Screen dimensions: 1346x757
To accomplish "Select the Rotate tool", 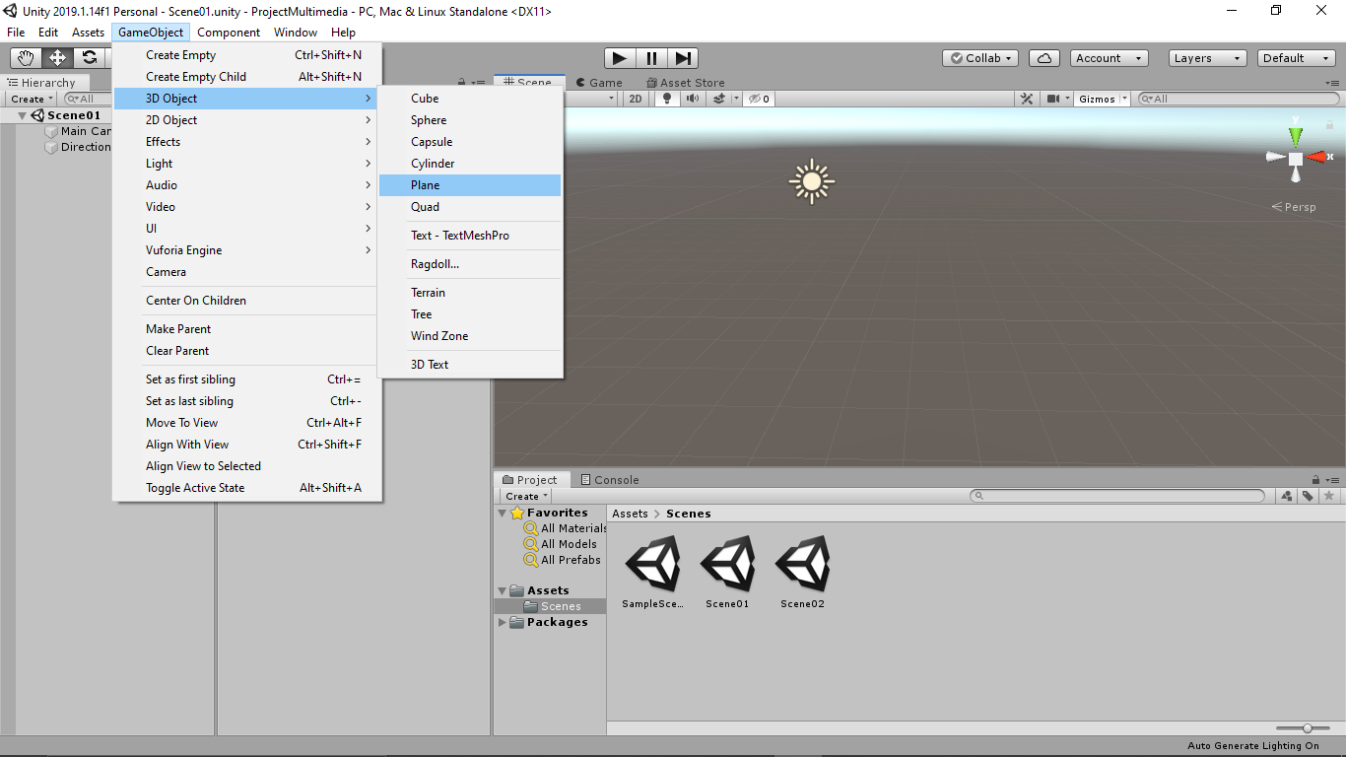I will click(x=90, y=57).
